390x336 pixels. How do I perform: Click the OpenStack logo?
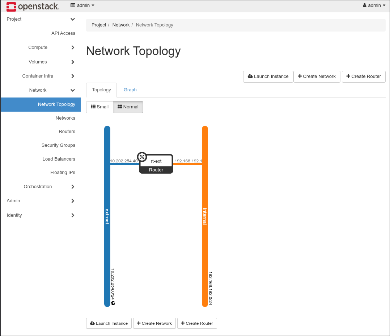click(33, 6)
